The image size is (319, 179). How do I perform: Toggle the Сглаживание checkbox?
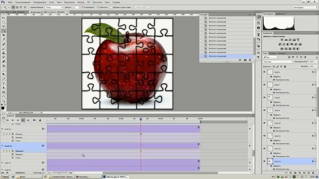[82, 7]
